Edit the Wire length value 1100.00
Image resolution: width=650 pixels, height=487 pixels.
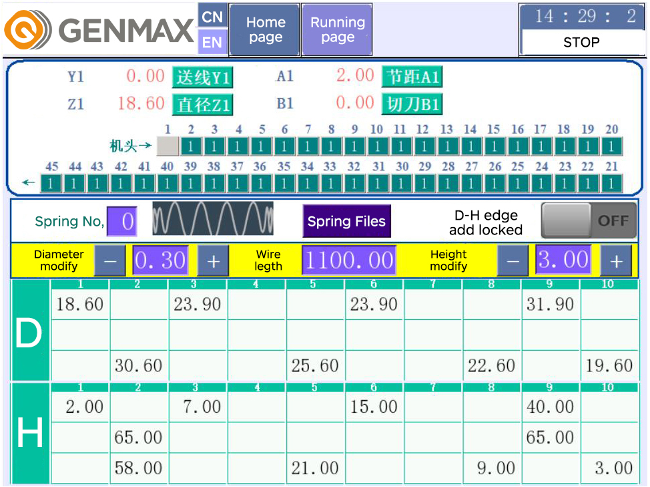[x=348, y=261]
